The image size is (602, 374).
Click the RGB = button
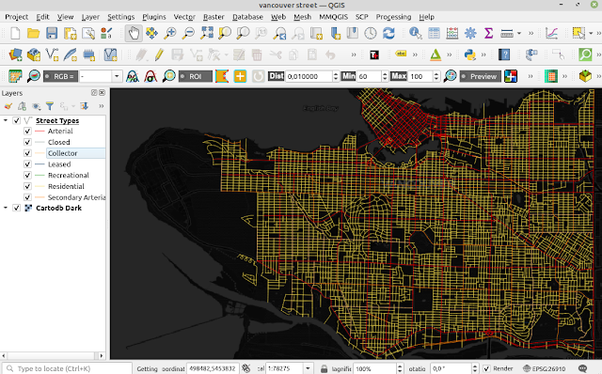[x=60, y=76]
